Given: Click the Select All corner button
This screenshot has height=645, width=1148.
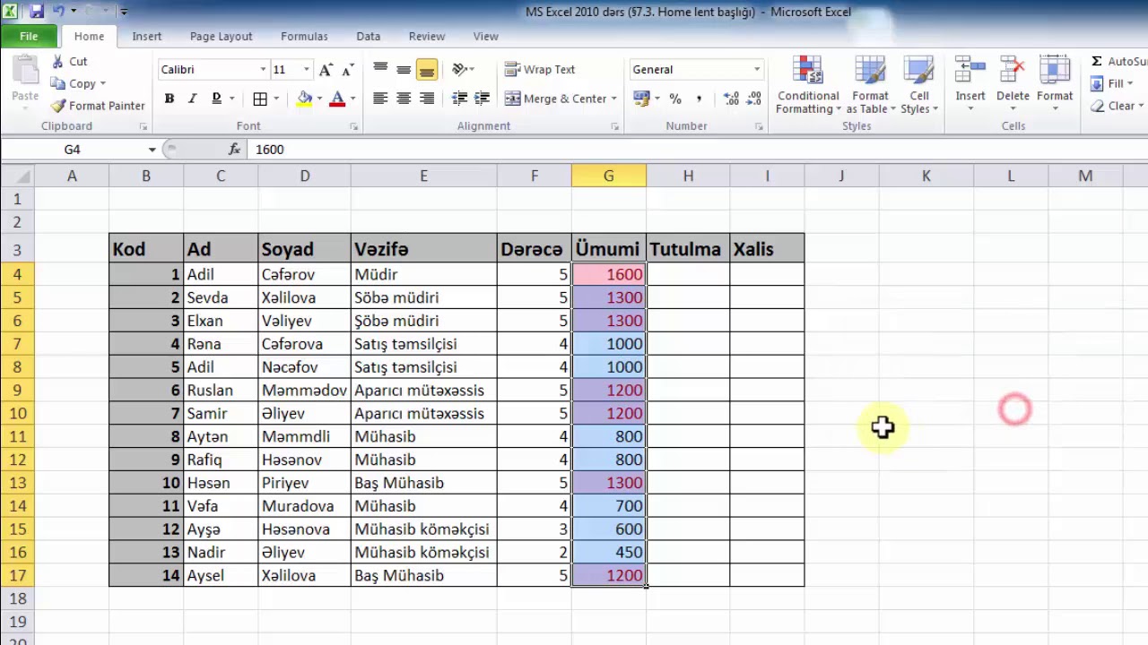Looking at the screenshot, I should tap(17, 176).
